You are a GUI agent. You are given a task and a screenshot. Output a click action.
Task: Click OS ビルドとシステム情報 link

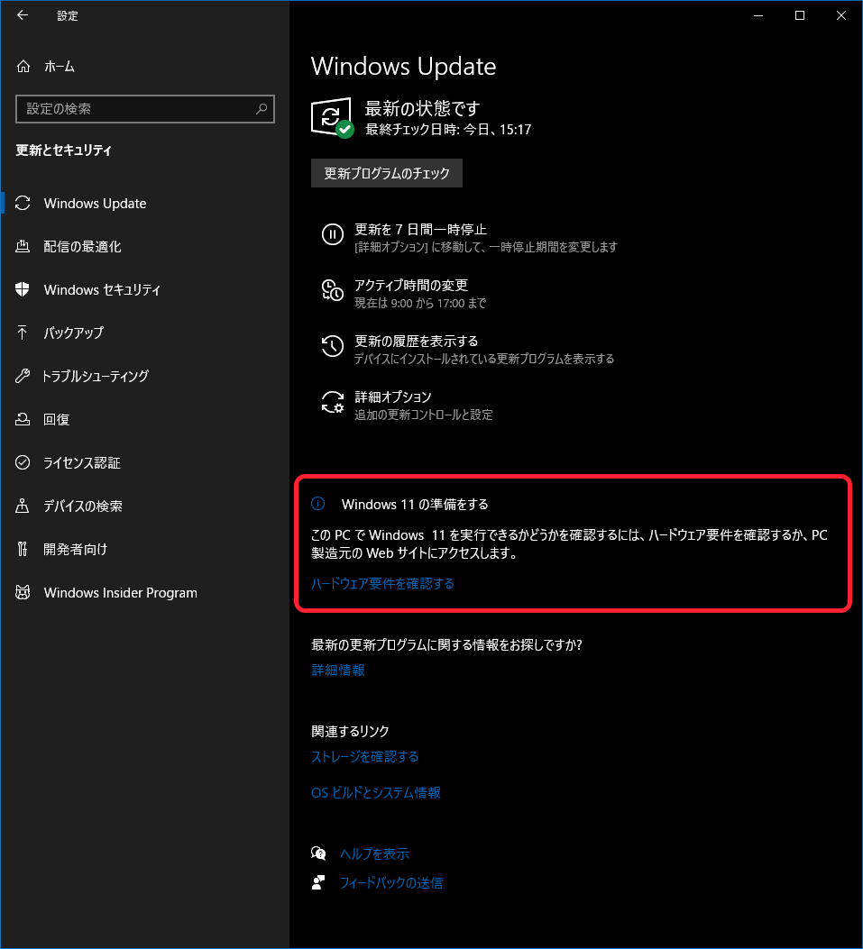coord(375,792)
